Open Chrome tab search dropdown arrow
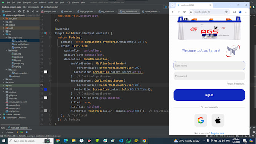The height and width of the screenshot is (144, 256). pos(172,5)
